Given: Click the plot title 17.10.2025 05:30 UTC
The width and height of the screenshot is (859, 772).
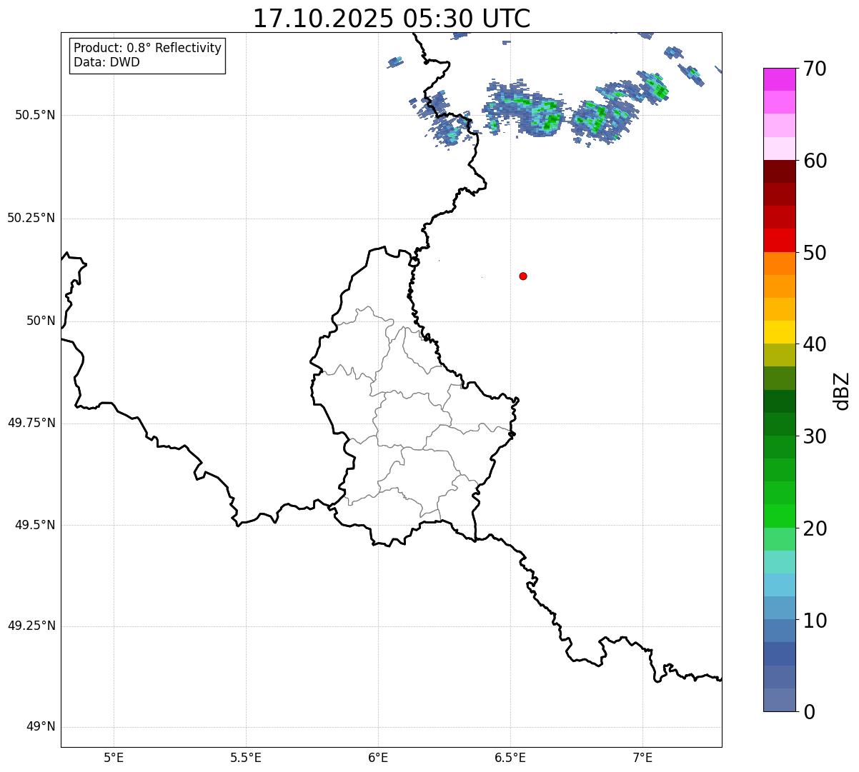Looking at the screenshot, I should pyautogui.click(x=392, y=19).
